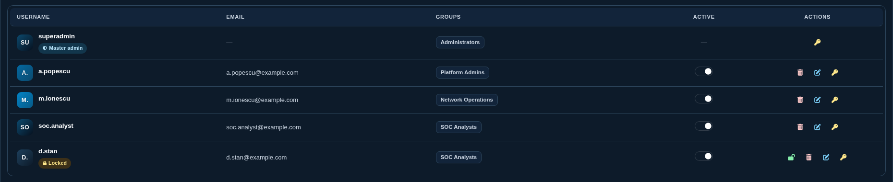Viewport: 893px width, 182px height.
Task: Click the ACTIVE column header
Action: pos(704,17)
